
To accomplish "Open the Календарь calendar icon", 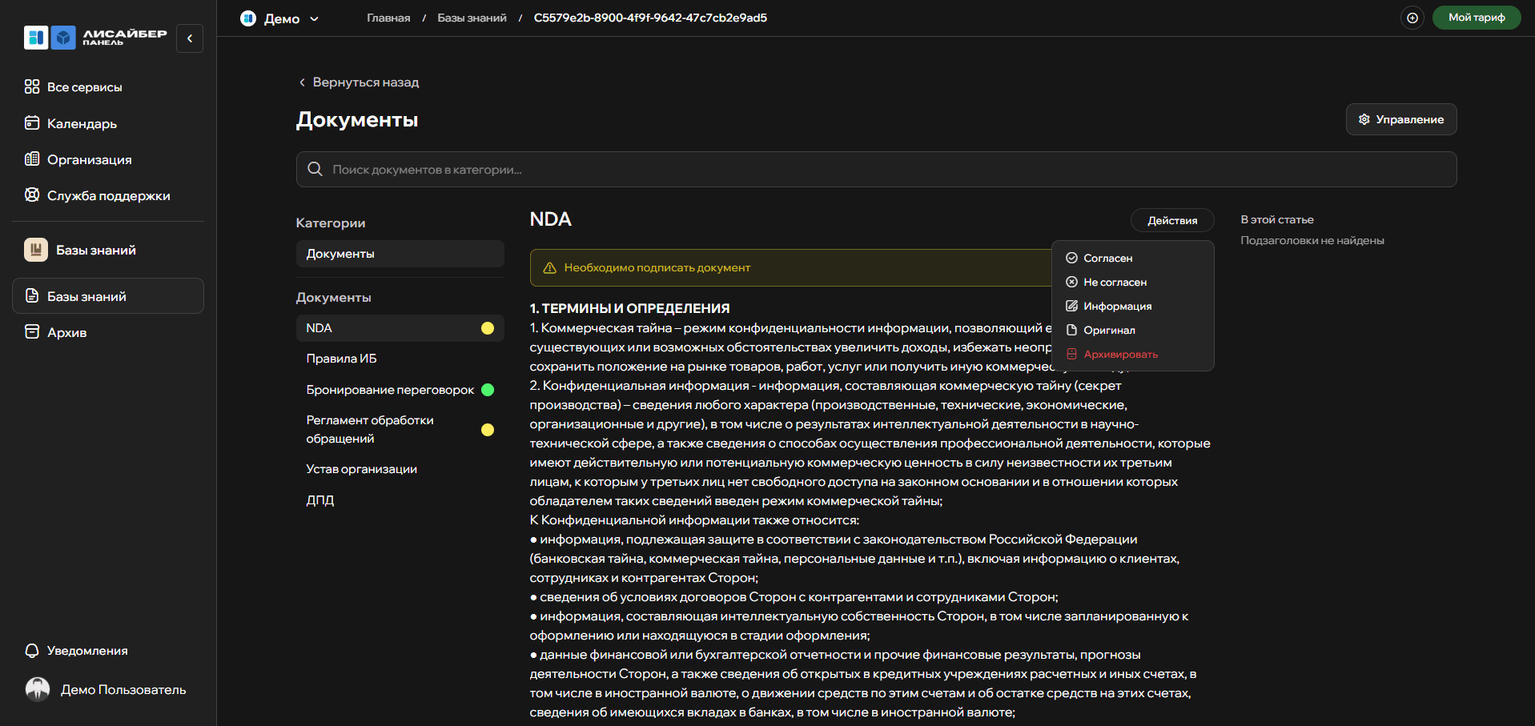I will click(x=32, y=123).
